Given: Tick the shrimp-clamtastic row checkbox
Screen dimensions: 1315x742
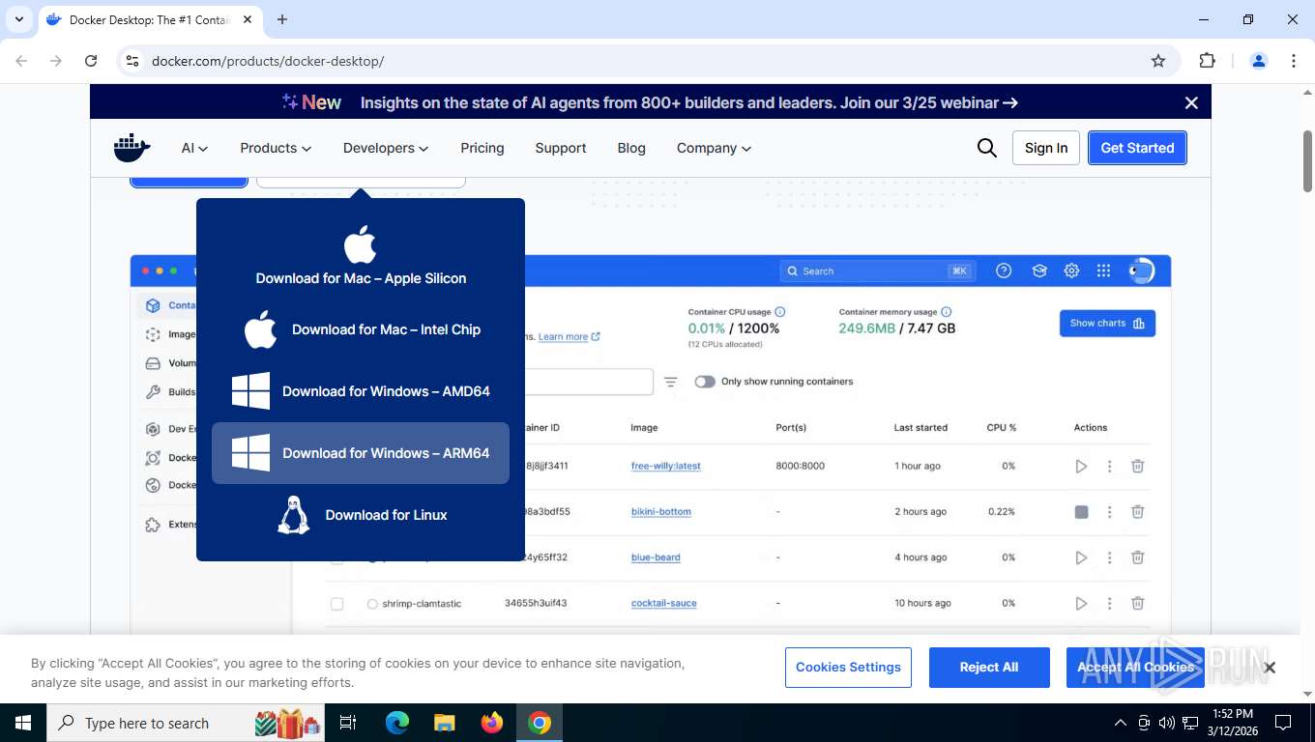Looking at the screenshot, I should [x=336, y=604].
